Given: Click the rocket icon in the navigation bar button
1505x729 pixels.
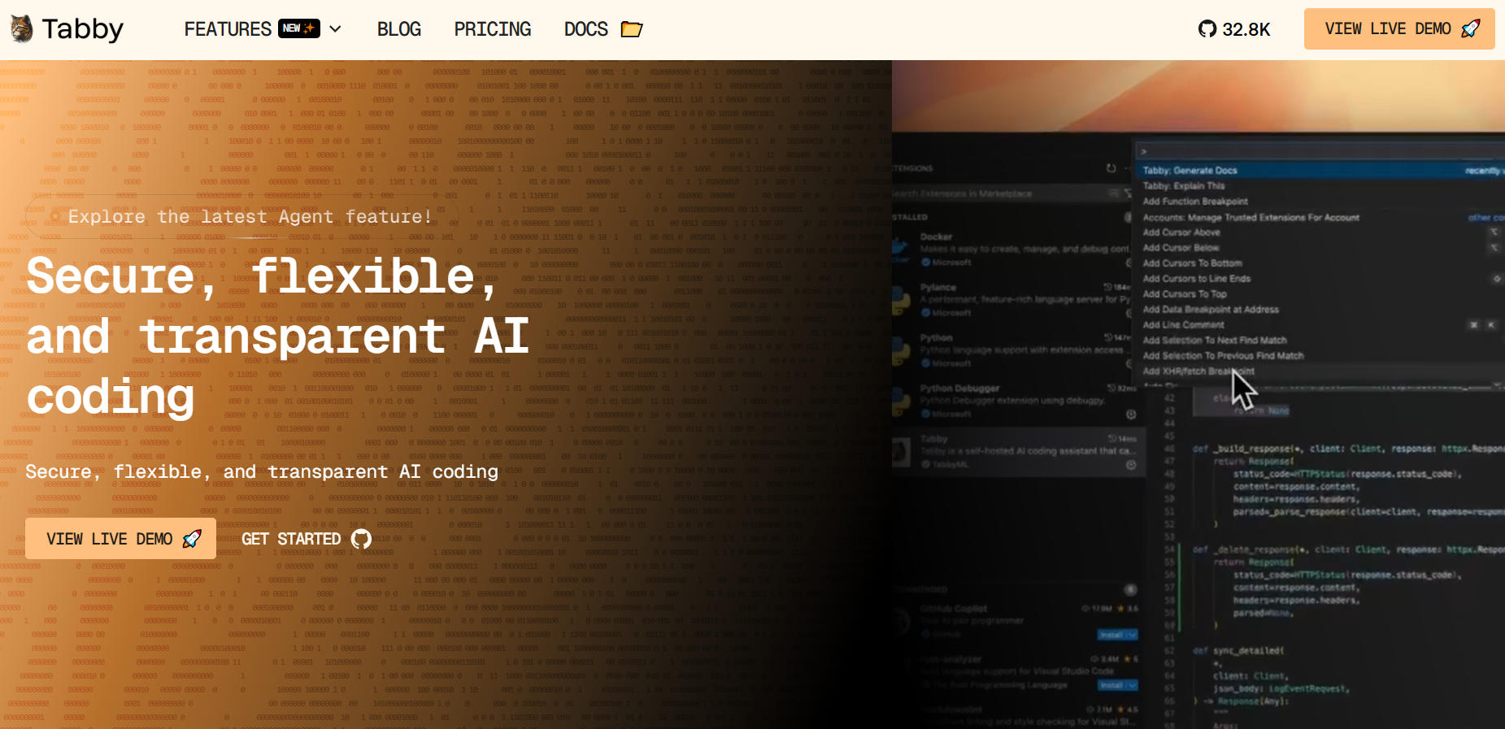Looking at the screenshot, I should pos(1470,29).
